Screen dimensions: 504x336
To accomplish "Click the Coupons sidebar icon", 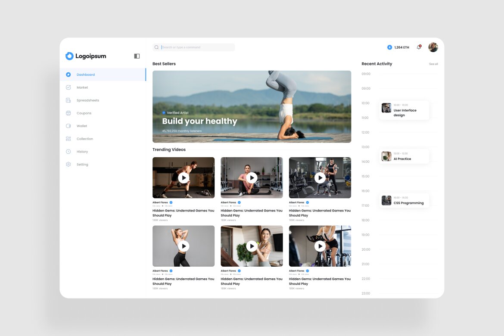I will pyautogui.click(x=69, y=113).
